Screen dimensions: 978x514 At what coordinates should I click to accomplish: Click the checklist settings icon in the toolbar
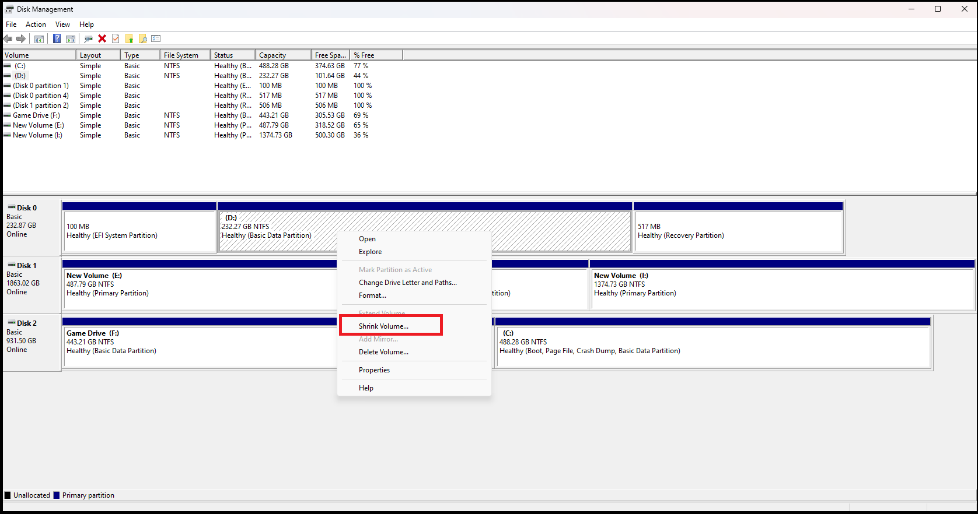tap(156, 39)
